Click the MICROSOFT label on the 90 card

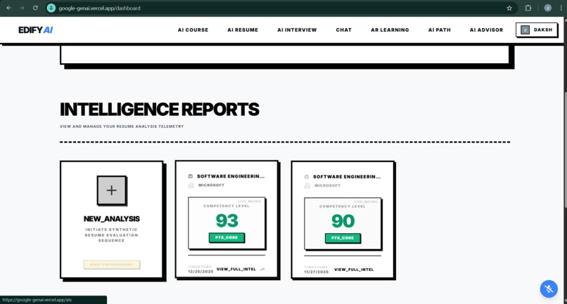tap(327, 185)
